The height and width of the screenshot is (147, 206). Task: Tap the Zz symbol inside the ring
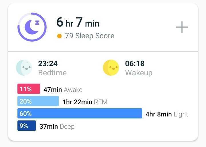[x=37, y=23]
